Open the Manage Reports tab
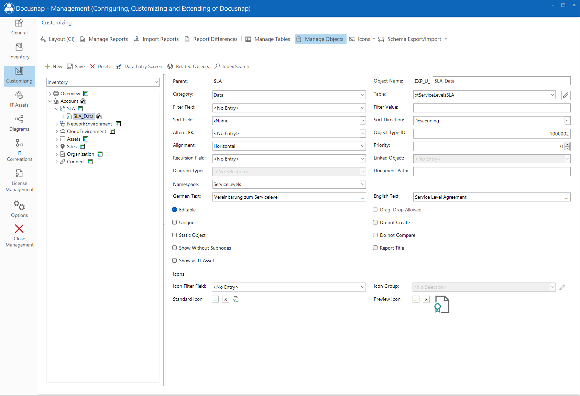The height and width of the screenshot is (396, 580). click(x=104, y=39)
